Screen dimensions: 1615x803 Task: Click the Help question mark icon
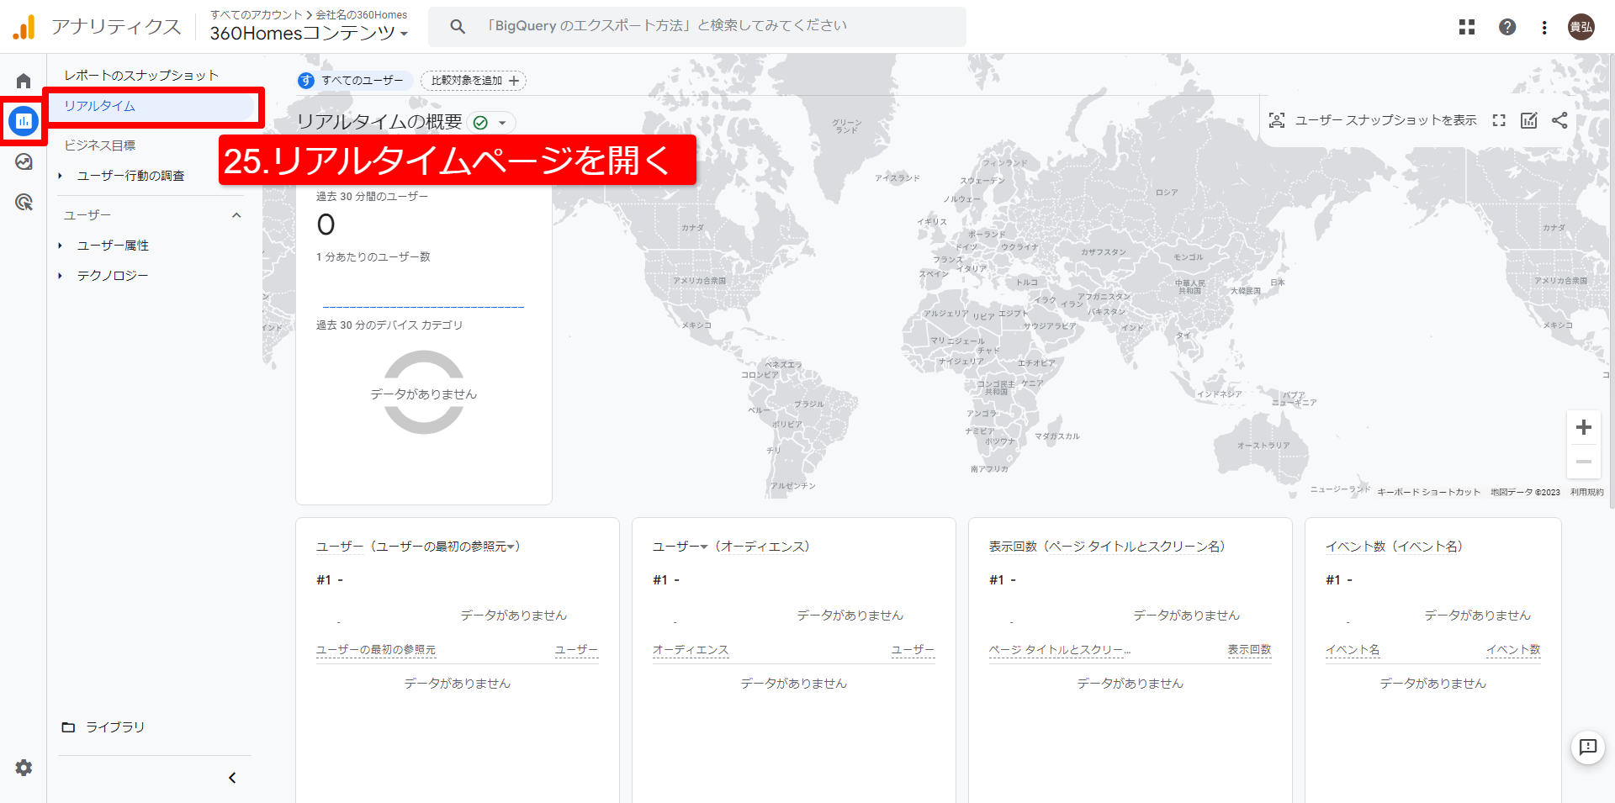coord(1507,27)
